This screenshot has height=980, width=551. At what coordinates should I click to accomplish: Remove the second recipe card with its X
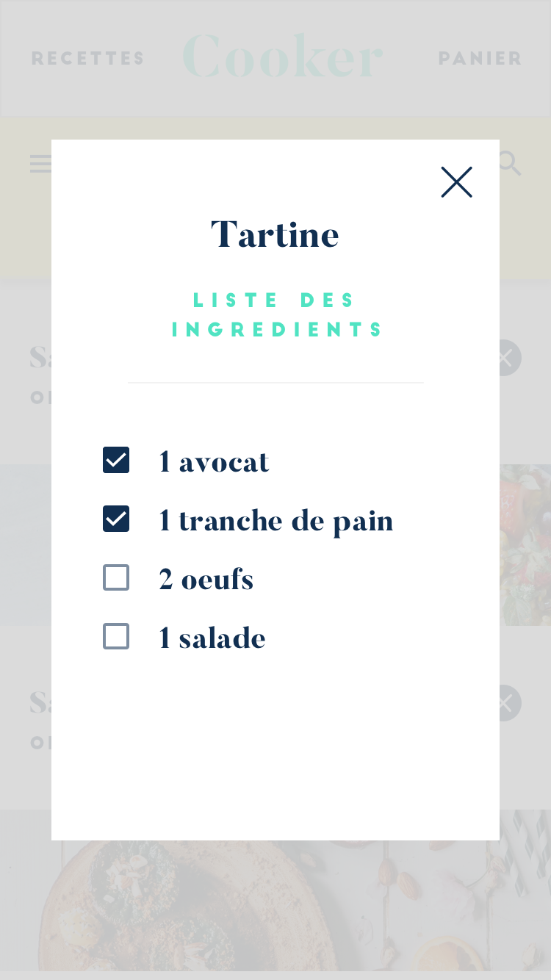click(x=506, y=703)
